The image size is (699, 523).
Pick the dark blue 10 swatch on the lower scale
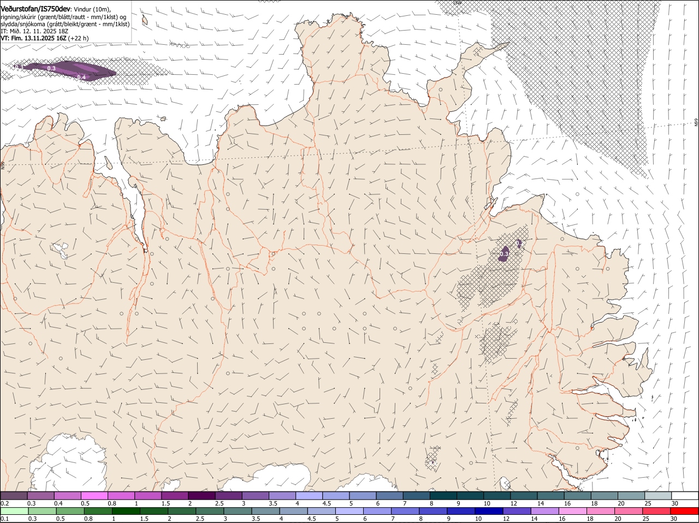(x=489, y=512)
